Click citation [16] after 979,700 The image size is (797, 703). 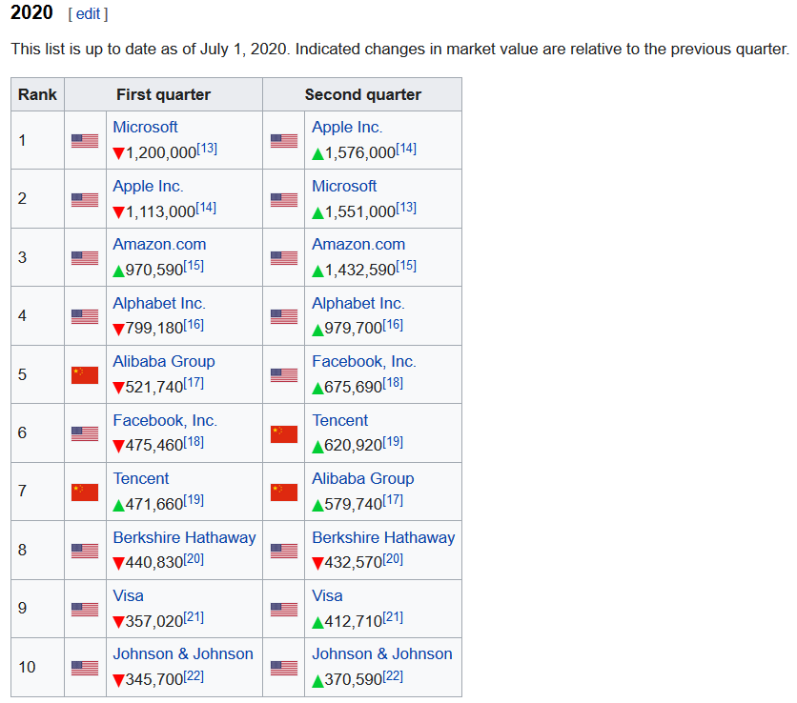pos(393,325)
